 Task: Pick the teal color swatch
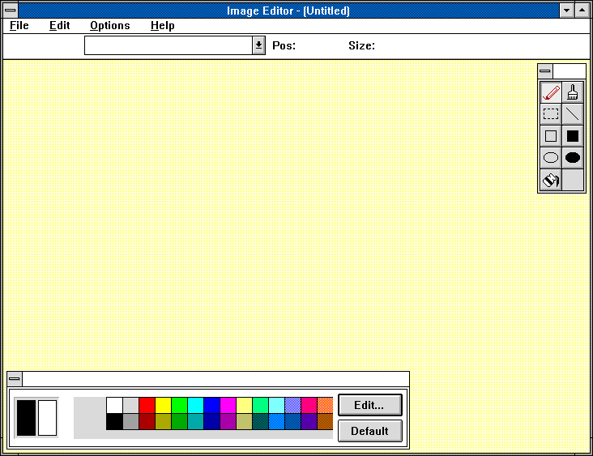(x=195, y=422)
